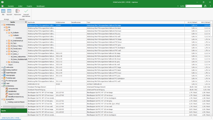
Task: Click the Bestellkommissionierung status icon
Action: 7,97
